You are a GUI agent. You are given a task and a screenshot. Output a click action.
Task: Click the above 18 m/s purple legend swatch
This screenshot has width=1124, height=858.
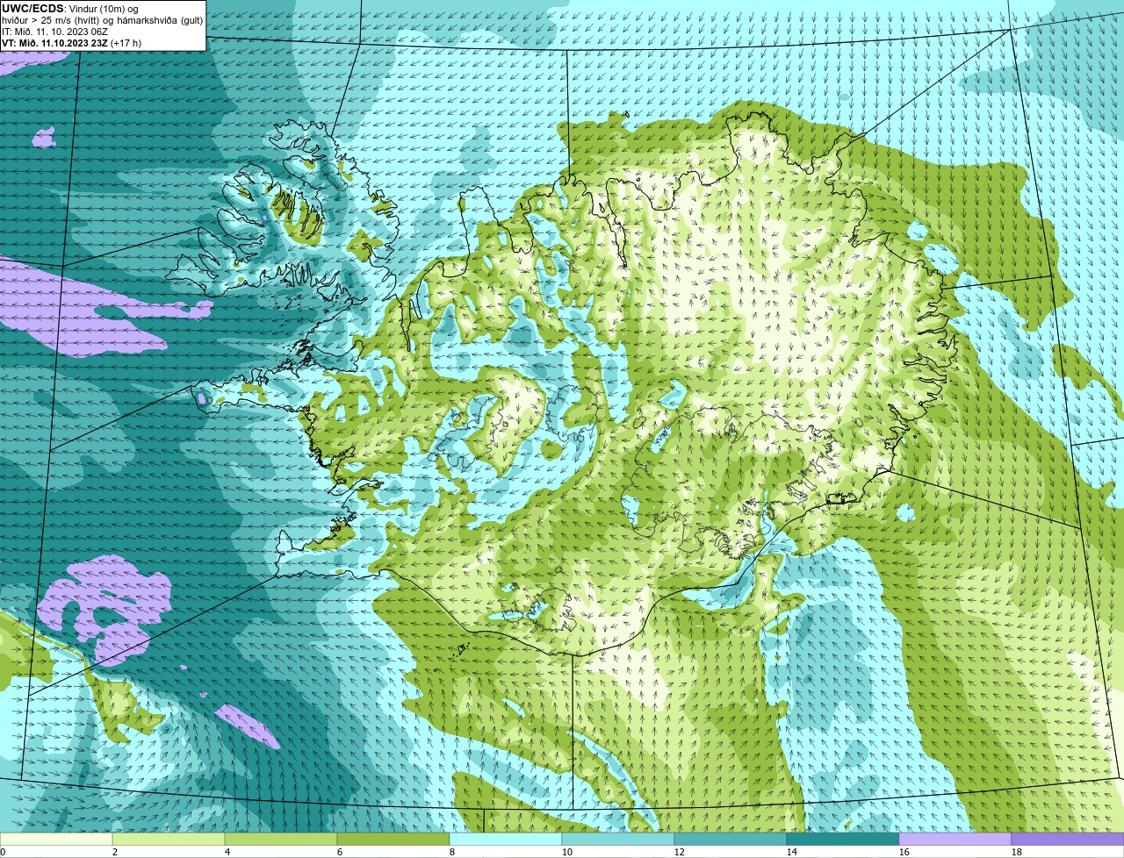tap(1068, 840)
